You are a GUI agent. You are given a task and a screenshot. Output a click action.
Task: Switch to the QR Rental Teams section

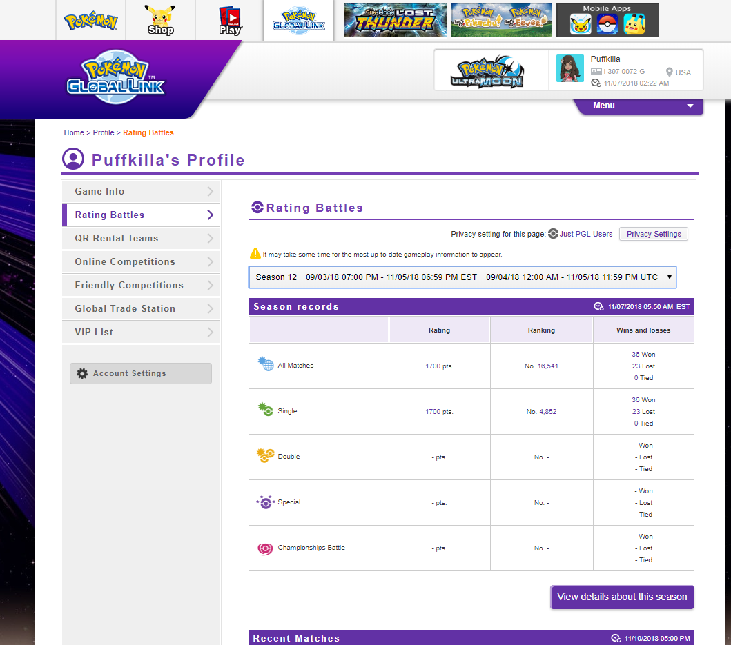coord(141,238)
